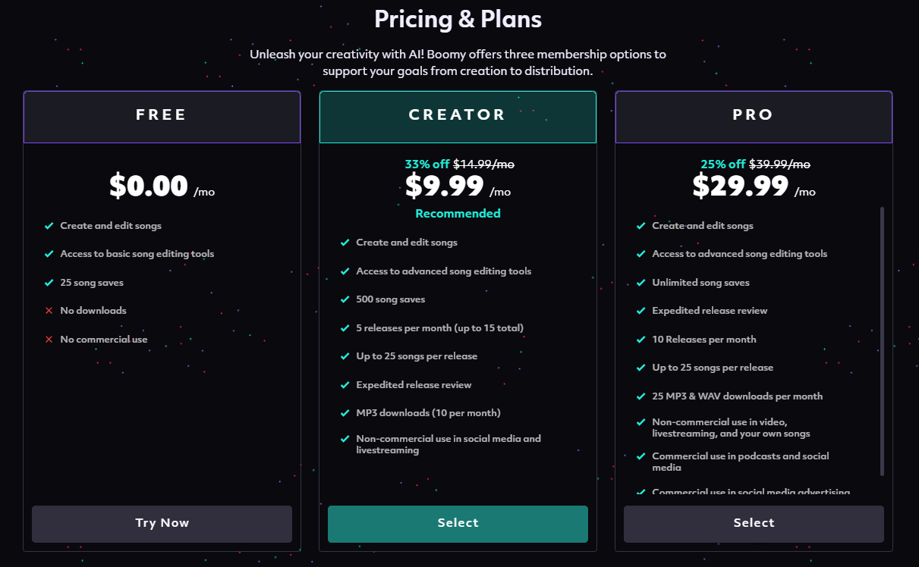Click checkmark beside MP3 downloads (10 per month)

click(345, 413)
